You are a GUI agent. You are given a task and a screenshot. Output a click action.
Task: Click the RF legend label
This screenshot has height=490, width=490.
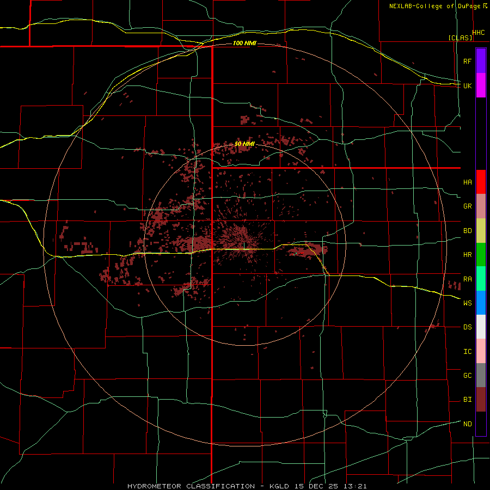(467, 61)
